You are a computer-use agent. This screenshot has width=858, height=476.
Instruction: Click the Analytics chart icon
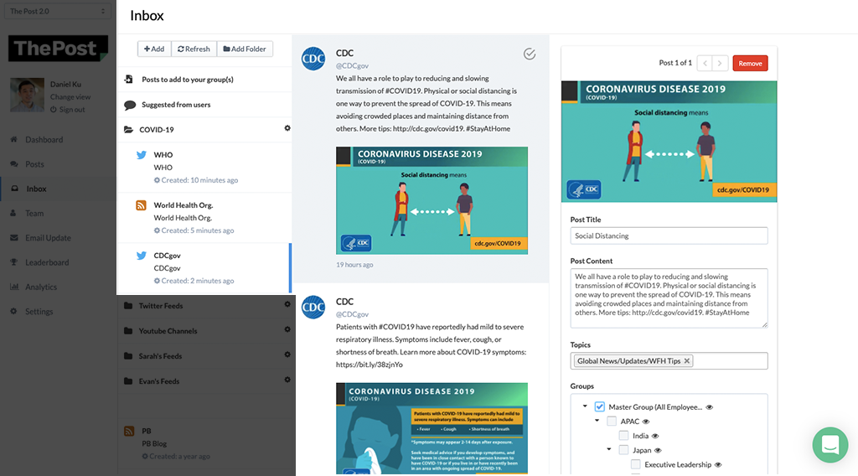click(14, 287)
